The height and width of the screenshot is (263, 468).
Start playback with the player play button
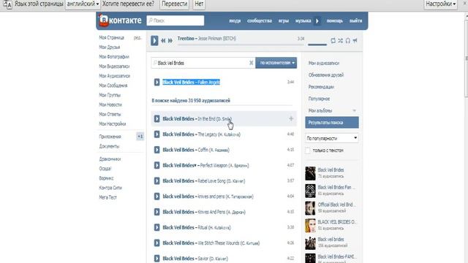point(154,40)
